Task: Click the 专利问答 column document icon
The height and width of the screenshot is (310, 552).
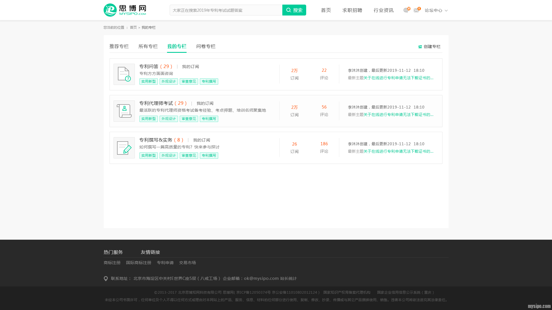Action: click(x=124, y=74)
